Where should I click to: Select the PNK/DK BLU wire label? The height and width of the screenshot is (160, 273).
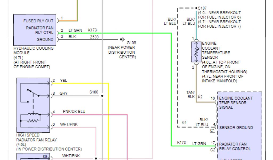pos(74,111)
